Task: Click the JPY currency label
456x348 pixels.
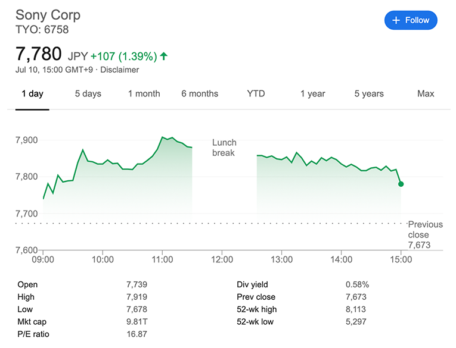Action: 77,57
